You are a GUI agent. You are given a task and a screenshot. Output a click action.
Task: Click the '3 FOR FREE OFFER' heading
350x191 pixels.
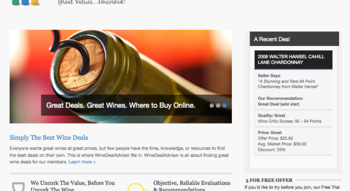tap(269, 180)
